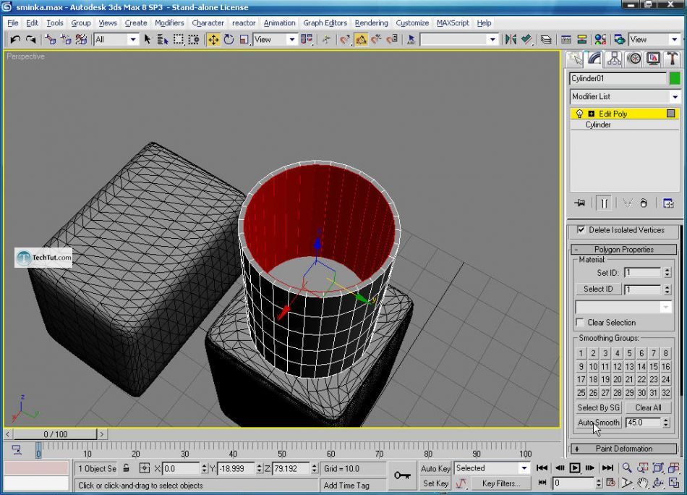Image resolution: width=687 pixels, height=495 pixels.
Task: Toggle the Selection Lock padlock icon
Action: click(x=126, y=468)
